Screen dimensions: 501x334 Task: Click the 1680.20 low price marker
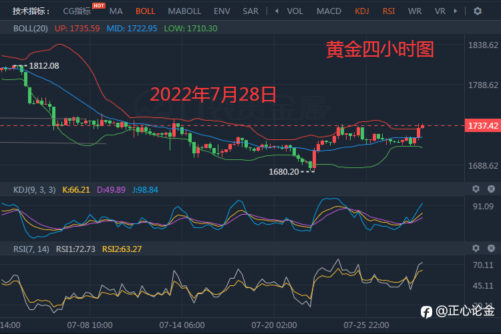284,172
